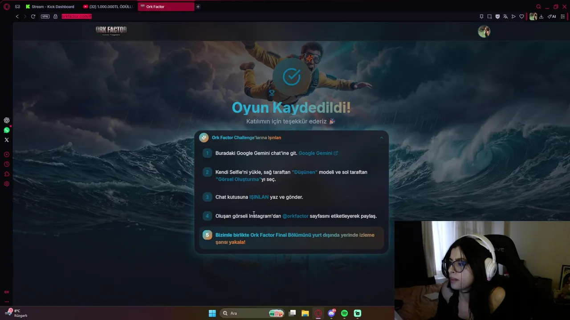This screenshot has height=320, width=570.
Task: Bookmark page with the heart icon
Action: [521, 16]
